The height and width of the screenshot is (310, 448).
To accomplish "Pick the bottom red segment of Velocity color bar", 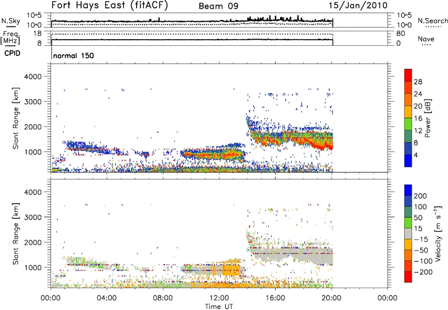I will (408, 277).
